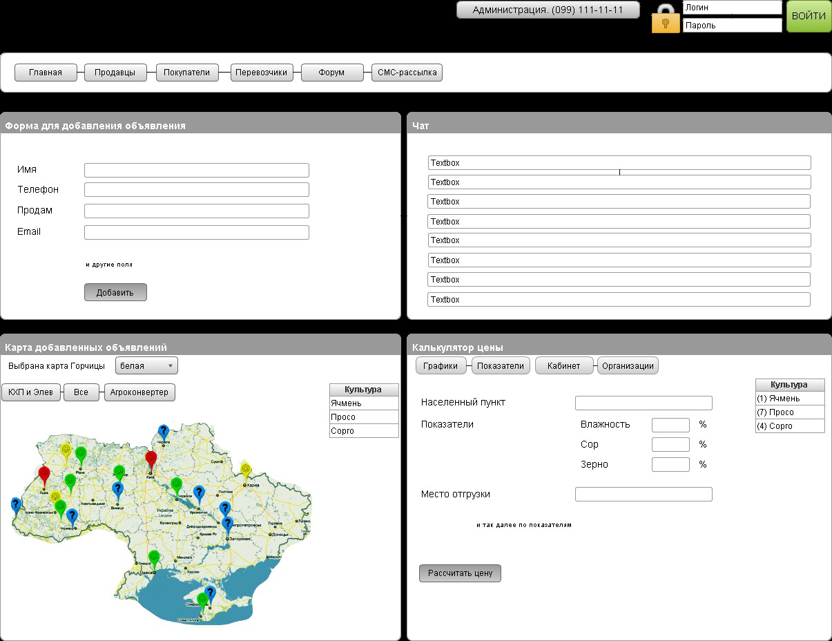Select Сорго in the map culture table
The image size is (832, 641).
pos(364,431)
